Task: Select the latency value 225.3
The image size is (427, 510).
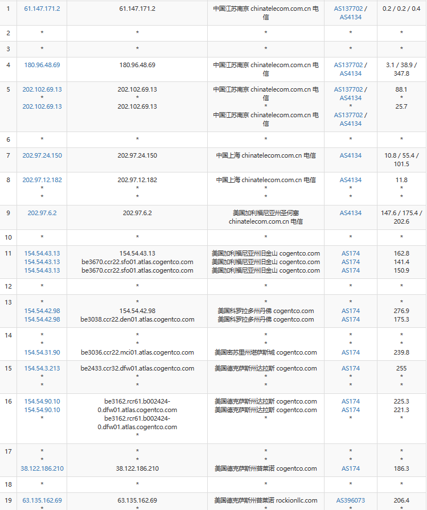Action: click(x=401, y=401)
